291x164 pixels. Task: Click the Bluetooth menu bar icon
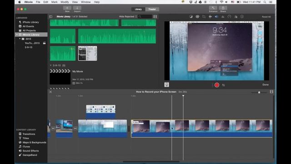[216, 2]
